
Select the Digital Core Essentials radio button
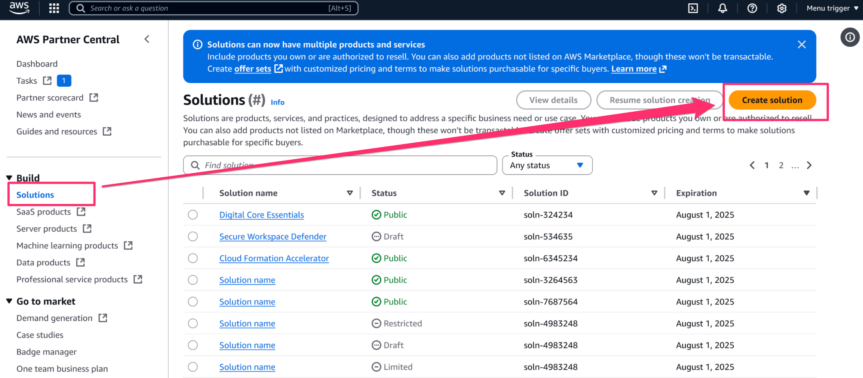(x=193, y=215)
